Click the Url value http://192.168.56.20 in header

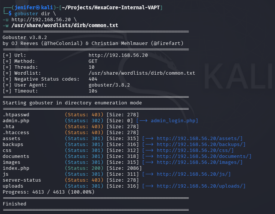[118, 55]
